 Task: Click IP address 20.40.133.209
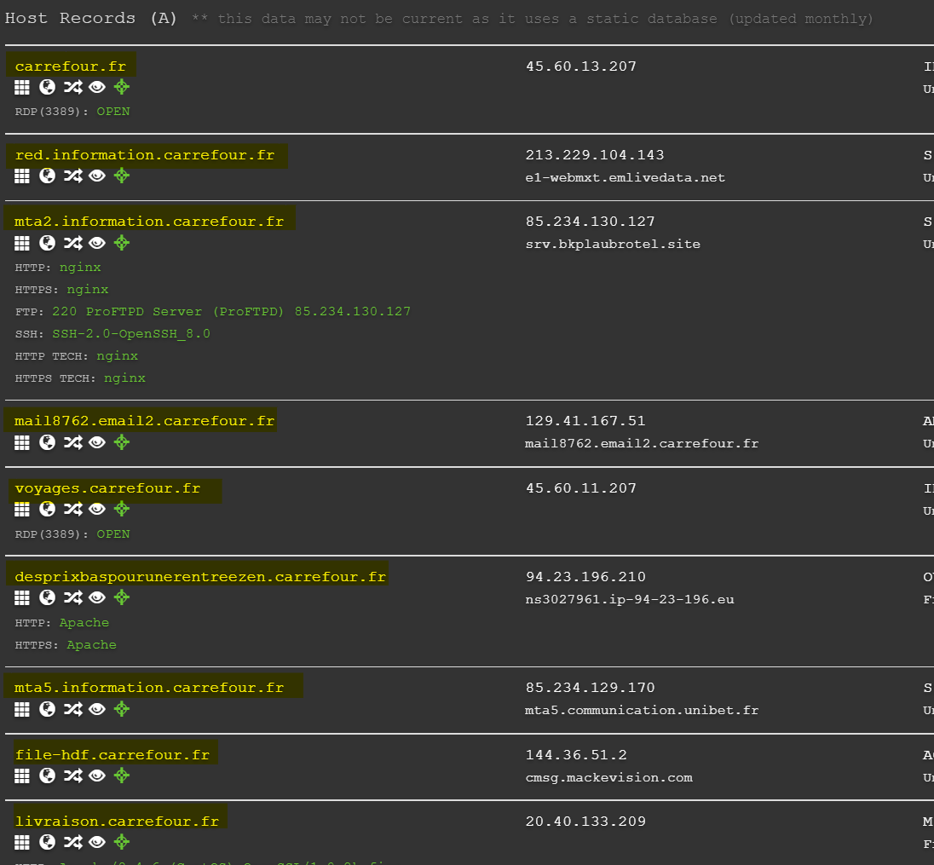(585, 821)
